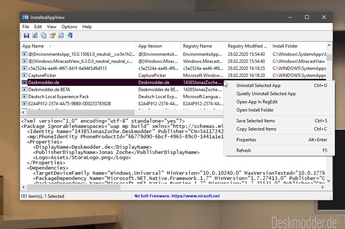Select the CapturePicker app name
This screenshot has height=229, width=345.
42,75
